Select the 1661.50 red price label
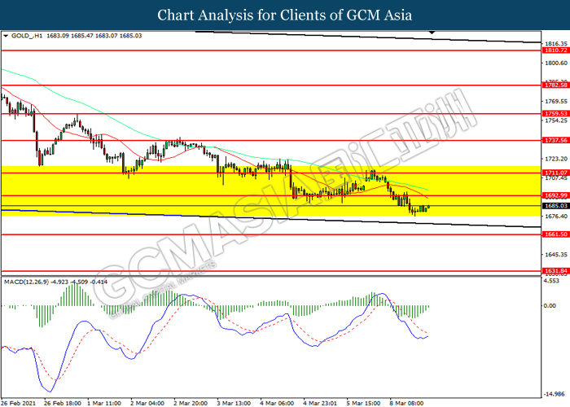Viewport: 570px width, 407px height. point(555,234)
